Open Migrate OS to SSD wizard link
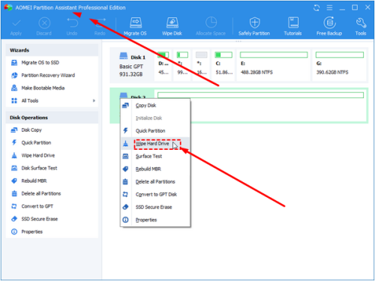The width and height of the screenshot is (375, 281). click(x=40, y=63)
